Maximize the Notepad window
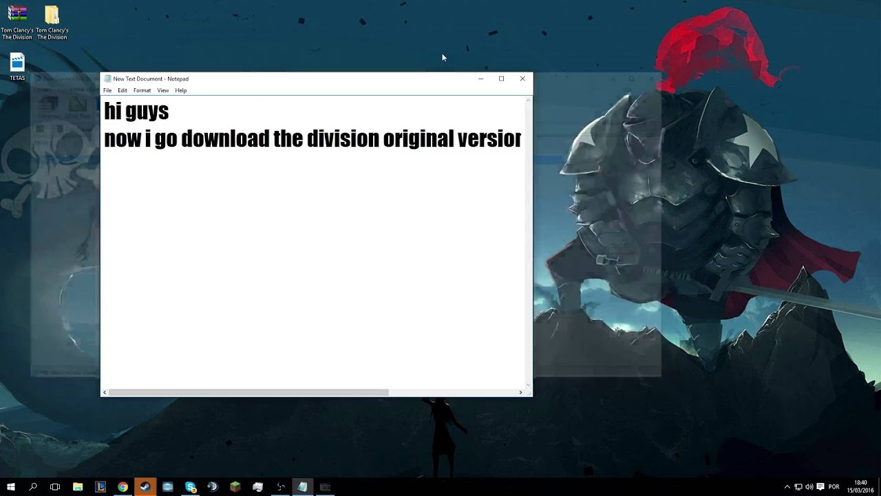Screen dimensions: 881x496 coord(501,79)
